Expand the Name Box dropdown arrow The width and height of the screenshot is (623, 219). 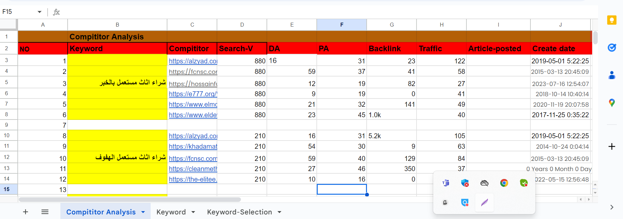coord(39,12)
